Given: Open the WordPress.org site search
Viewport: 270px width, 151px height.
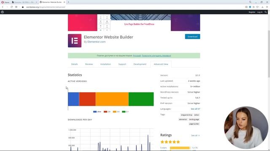Looking at the screenshot, I should point(266,12).
